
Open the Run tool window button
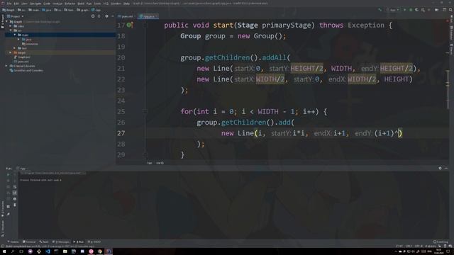click(x=79, y=242)
